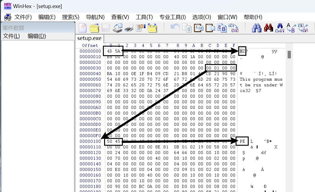315x192 pixels.
Task: Open the 文件(F) menu
Action: pyautogui.click(x=23, y=17)
